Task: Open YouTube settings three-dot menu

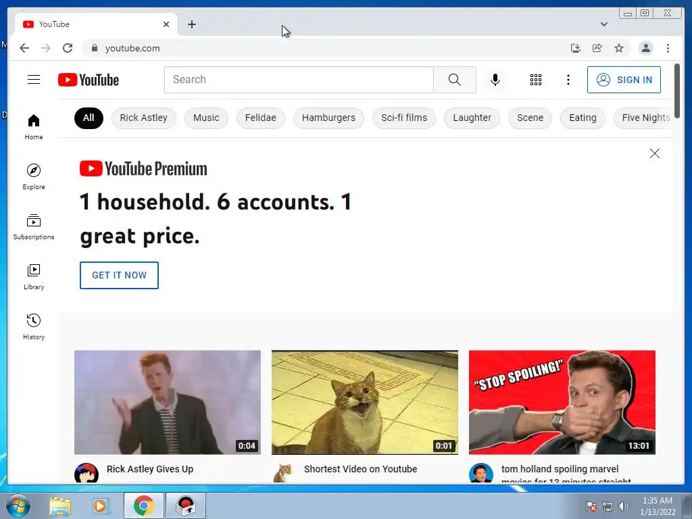Action: [x=568, y=80]
